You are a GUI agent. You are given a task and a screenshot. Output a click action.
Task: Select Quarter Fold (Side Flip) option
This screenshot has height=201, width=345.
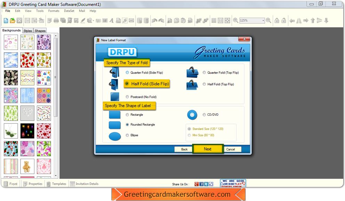[144, 73]
